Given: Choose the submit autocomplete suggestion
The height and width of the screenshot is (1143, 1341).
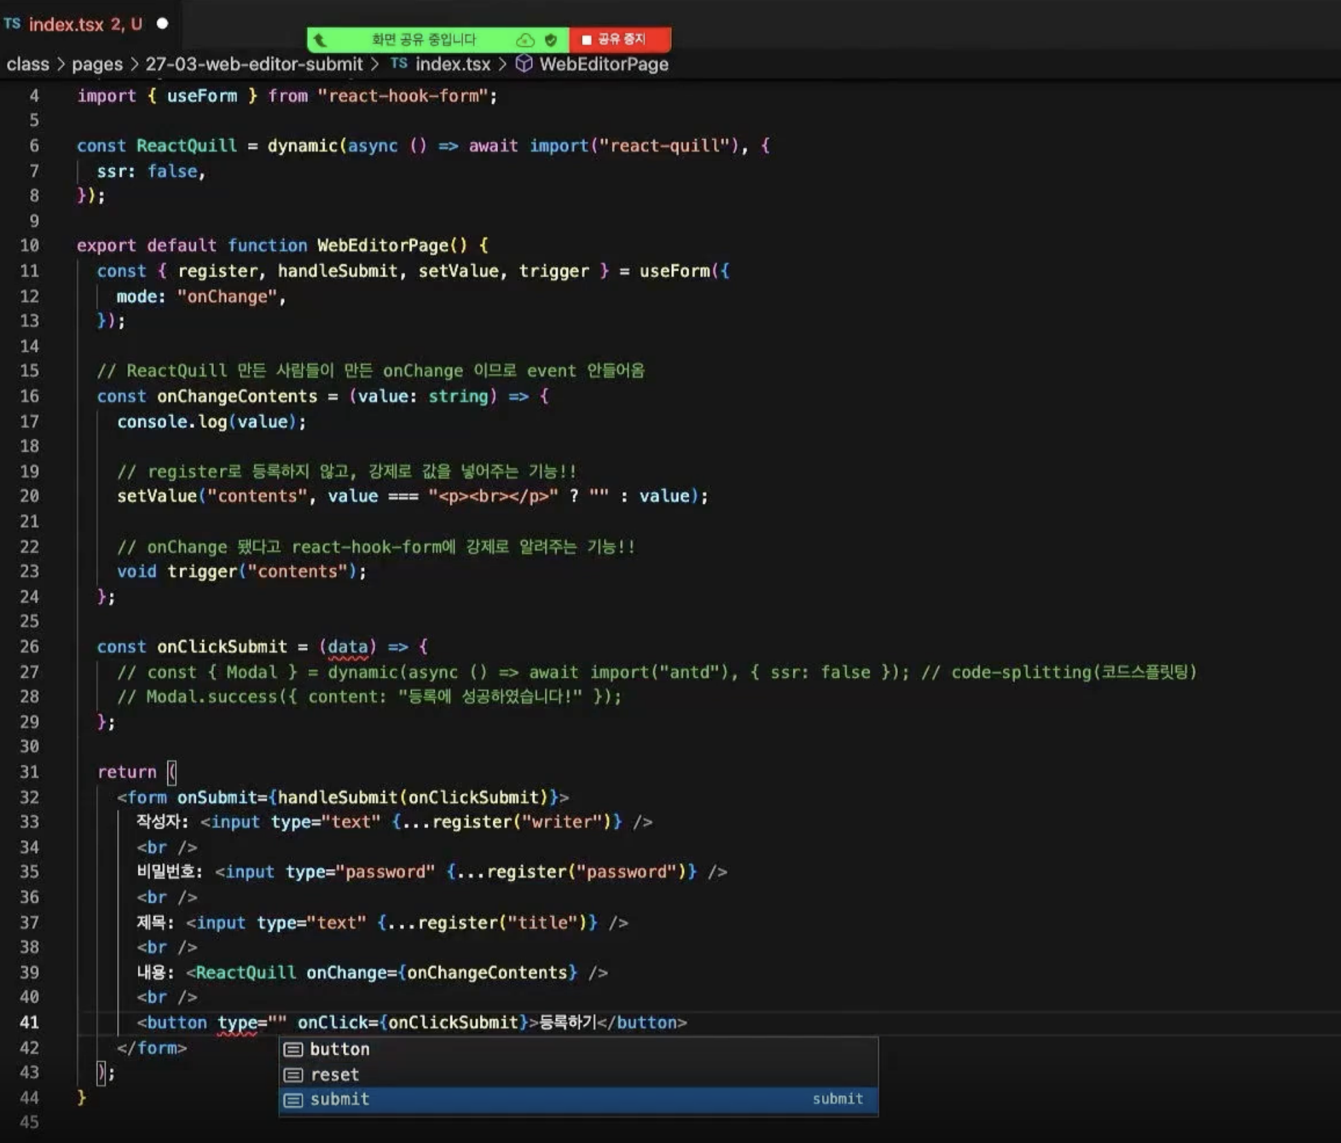Looking at the screenshot, I should [x=578, y=1099].
